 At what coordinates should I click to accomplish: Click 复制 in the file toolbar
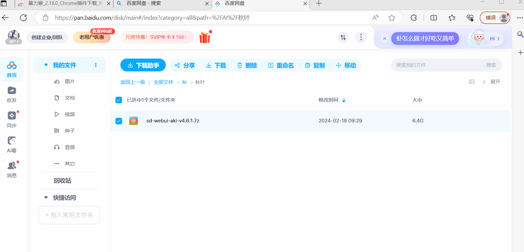[x=315, y=65]
